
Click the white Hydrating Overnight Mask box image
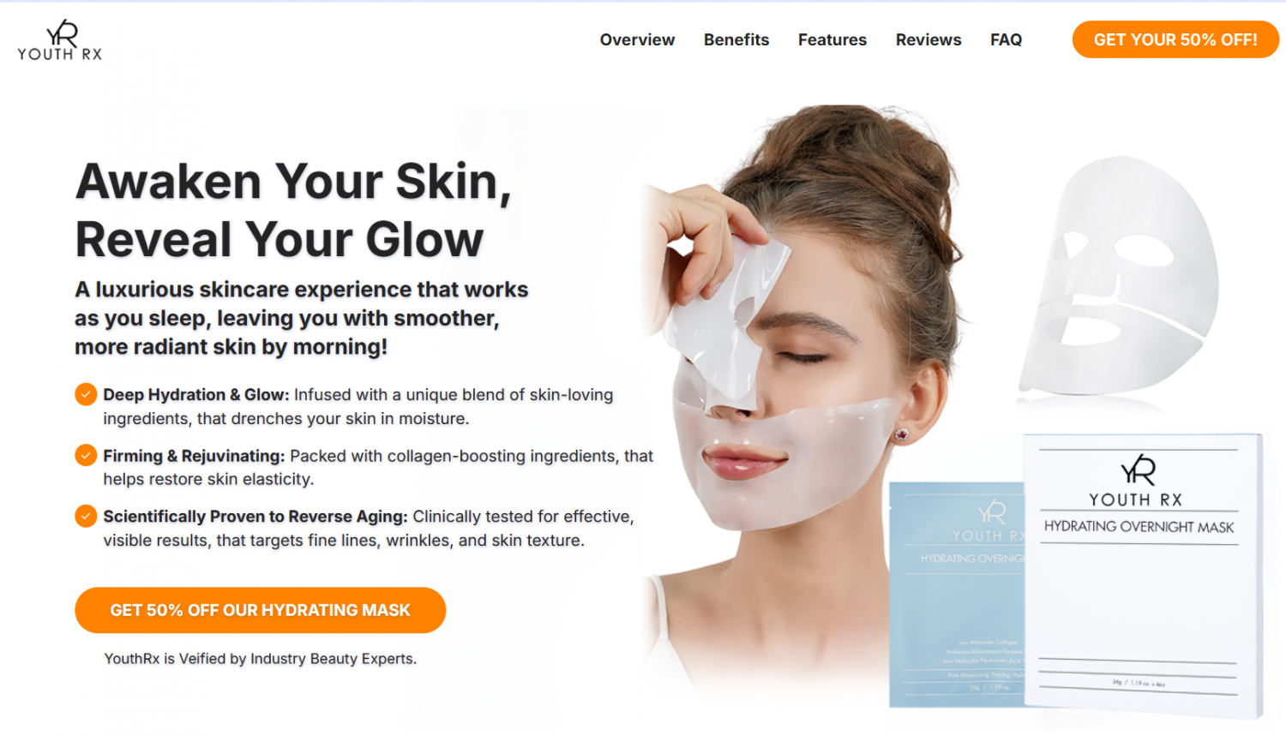(x=1143, y=575)
